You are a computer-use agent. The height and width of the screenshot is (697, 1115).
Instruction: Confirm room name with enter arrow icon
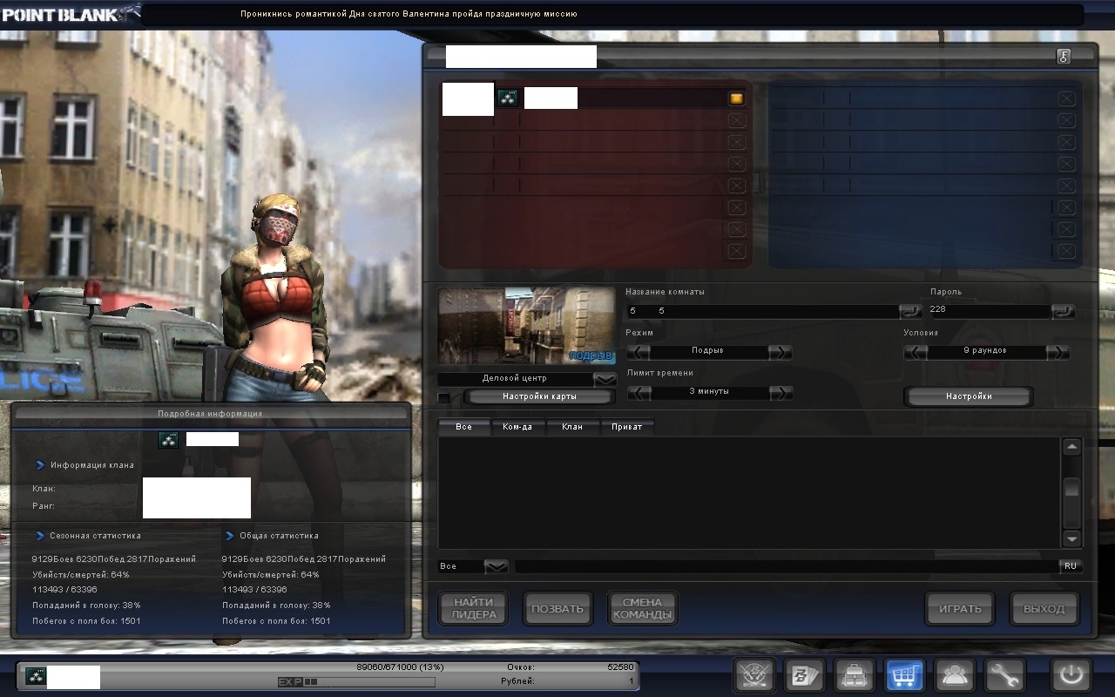(x=910, y=311)
